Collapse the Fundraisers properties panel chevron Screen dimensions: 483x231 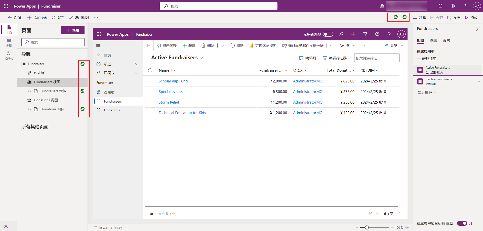pos(477,29)
